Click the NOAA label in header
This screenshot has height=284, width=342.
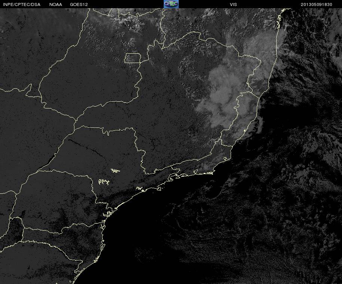click(56, 4)
